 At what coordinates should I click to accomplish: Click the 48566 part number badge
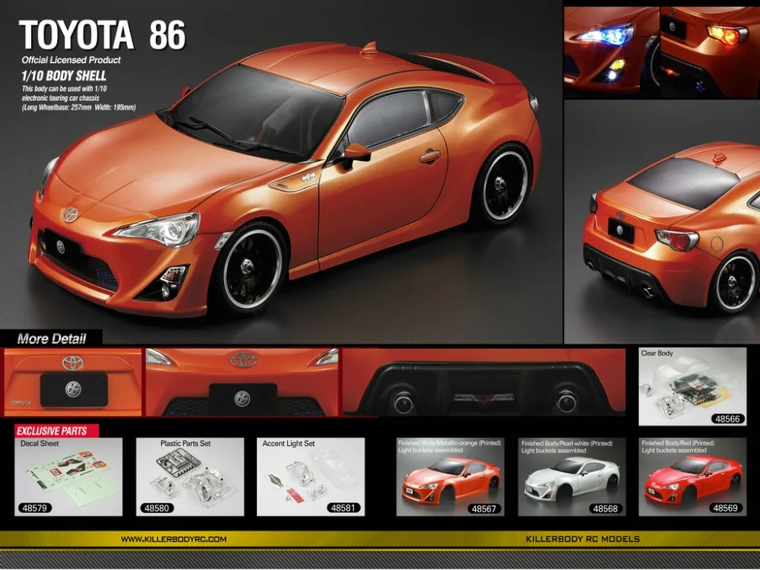pos(727,419)
